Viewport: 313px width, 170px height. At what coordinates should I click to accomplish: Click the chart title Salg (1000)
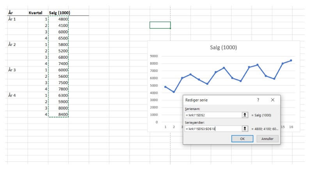pyautogui.click(x=223, y=47)
